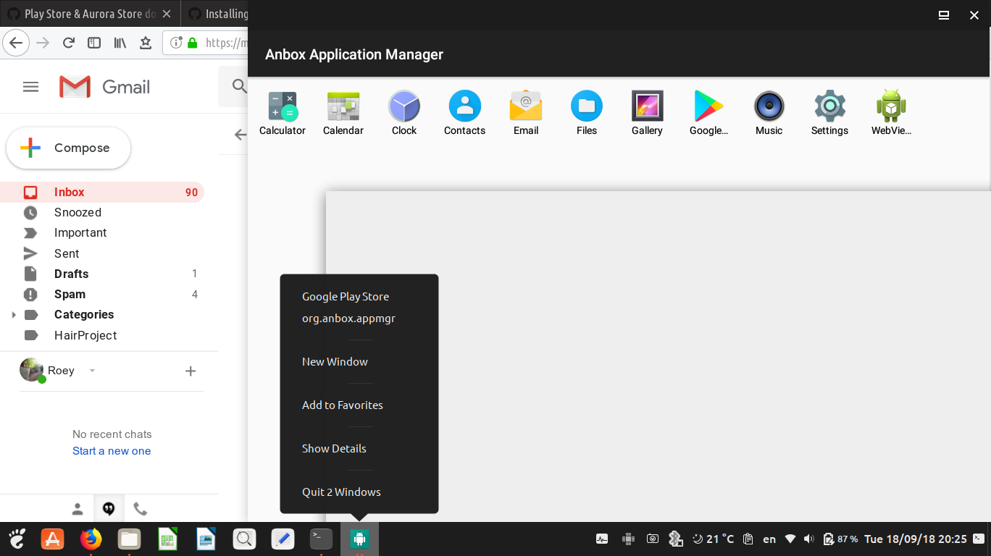Open the weather 21 °C indicator
This screenshot has width=991, height=556.
pos(713,539)
